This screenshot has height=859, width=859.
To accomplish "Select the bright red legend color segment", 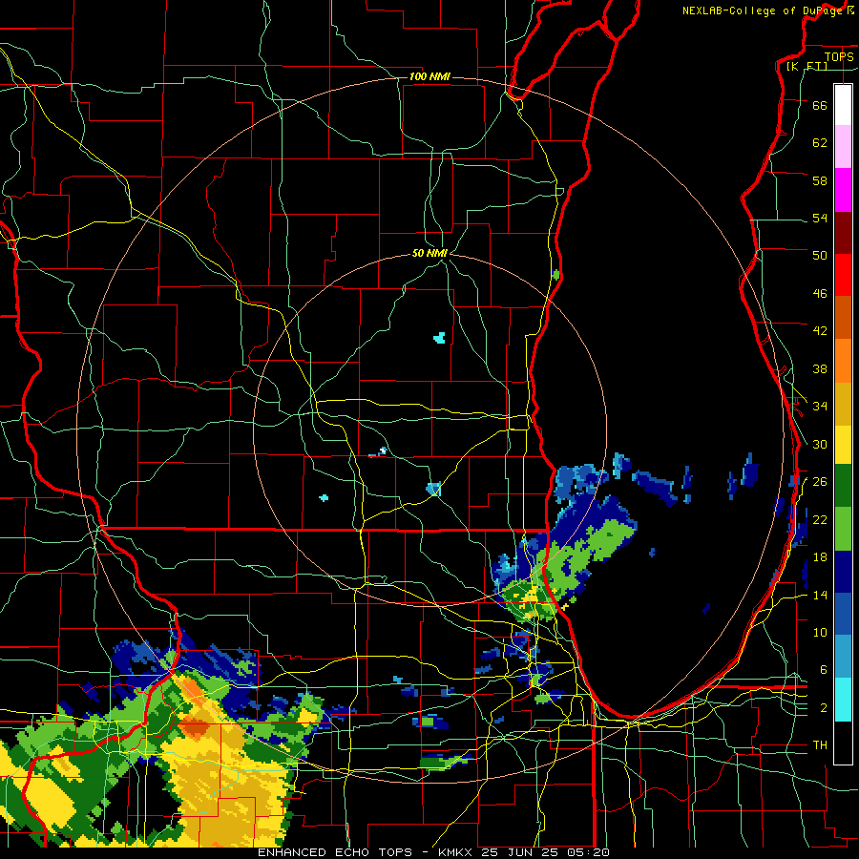I will pos(843,275).
